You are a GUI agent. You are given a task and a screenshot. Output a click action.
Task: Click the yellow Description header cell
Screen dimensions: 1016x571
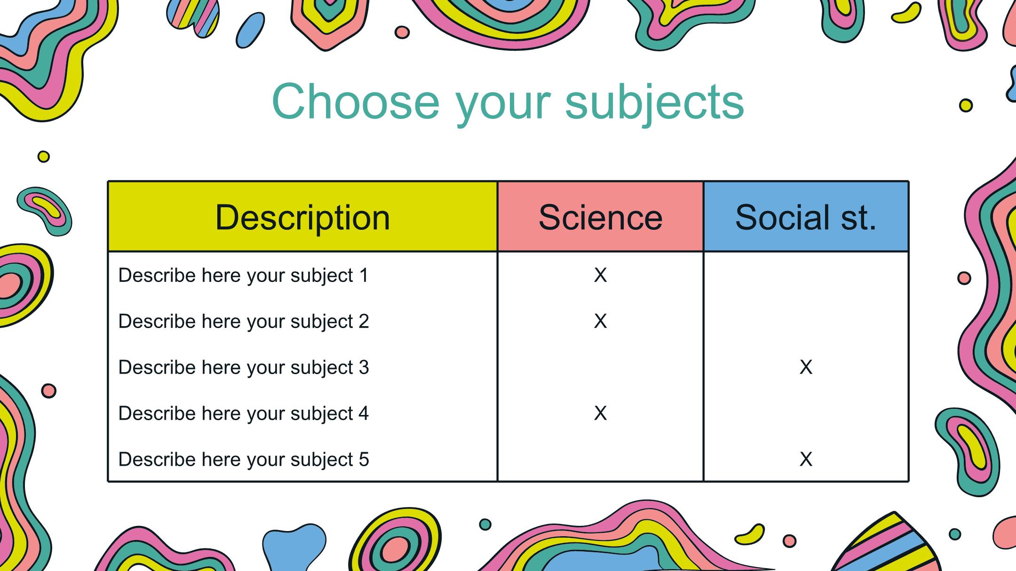303,217
